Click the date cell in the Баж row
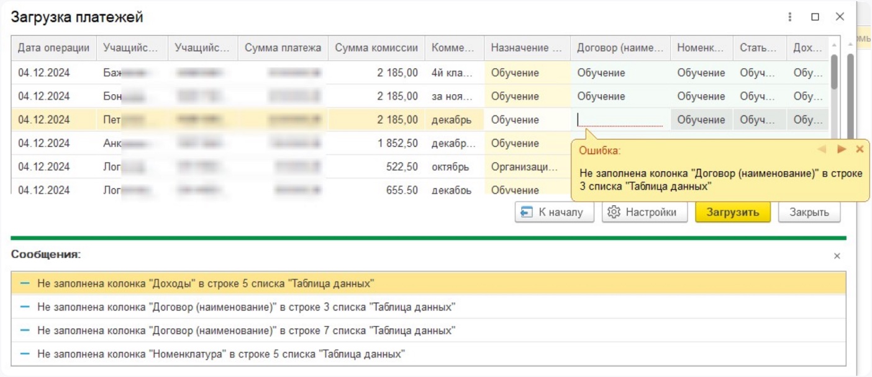 [x=53, y=73]
